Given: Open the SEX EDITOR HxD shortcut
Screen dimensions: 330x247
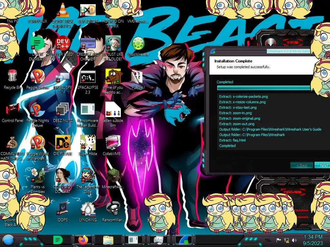Looking at the screenshot, I should coord(88,13).
